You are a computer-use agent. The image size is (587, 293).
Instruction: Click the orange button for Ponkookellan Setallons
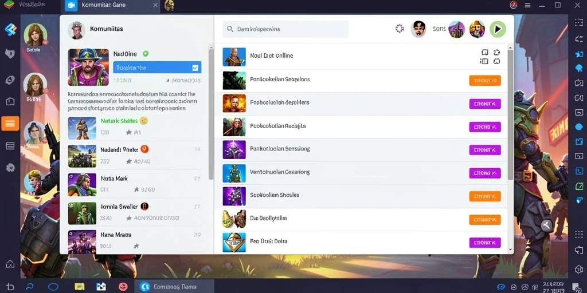click(x=485, y=80)
